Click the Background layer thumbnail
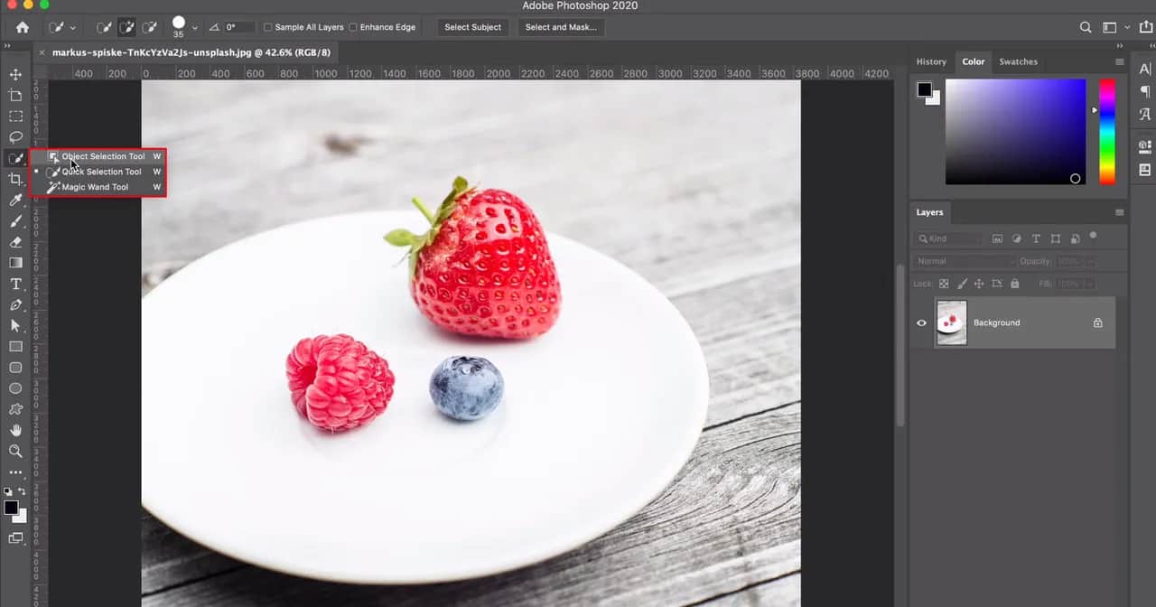This screenshot has height=607, width=1156. pos(951,322)
